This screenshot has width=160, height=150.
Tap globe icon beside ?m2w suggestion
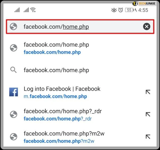coord(14,137)
